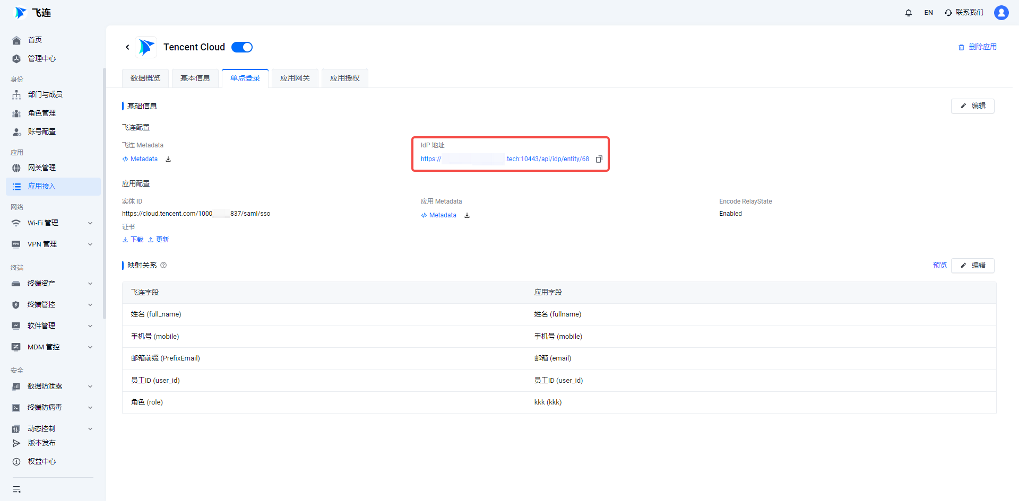Click the IdP 地址 URL
This screenshot has width=1019, height=501.
[x=505, y=159]
